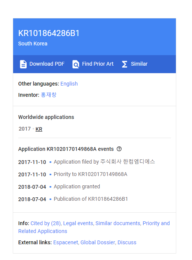Select the patent number KR101864286B1 heading
The height and width of the screenshot is (260, 192).
pos(49,33)
